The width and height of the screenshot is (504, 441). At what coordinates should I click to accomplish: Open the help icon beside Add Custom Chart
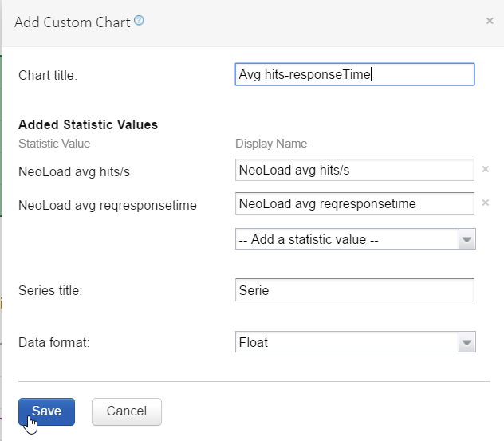pyautogui.click(x=140, y=22)
